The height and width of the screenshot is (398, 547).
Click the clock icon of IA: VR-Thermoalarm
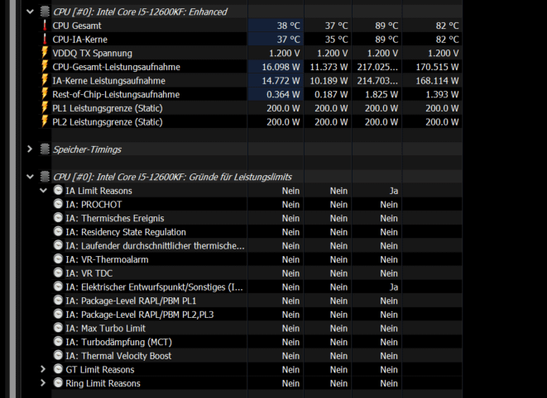[58, 259]
